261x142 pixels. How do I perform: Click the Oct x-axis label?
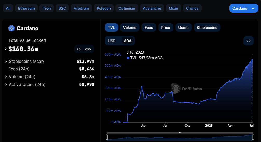pos(187,126)
